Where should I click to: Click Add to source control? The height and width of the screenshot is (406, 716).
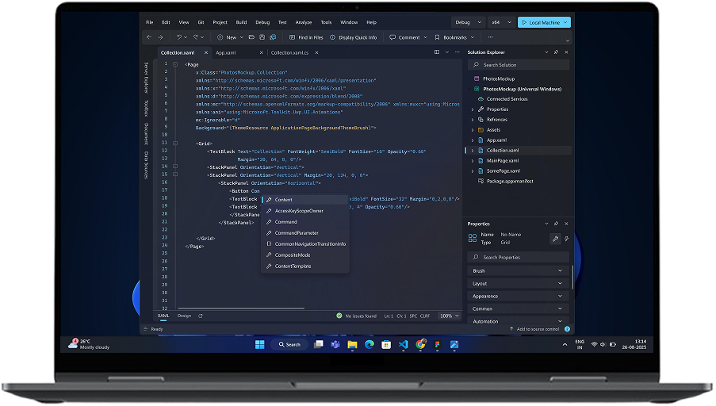tap(534, 329)
